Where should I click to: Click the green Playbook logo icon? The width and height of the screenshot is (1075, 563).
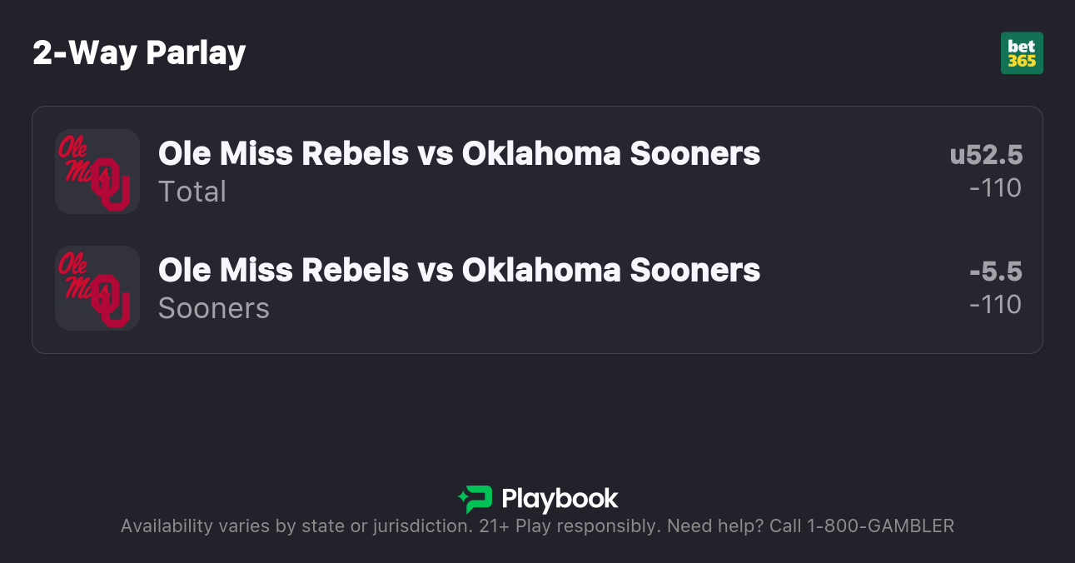475,499
